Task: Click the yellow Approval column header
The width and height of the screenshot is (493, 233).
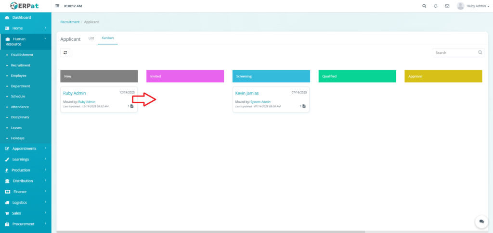Action: [x=443, y=76]
